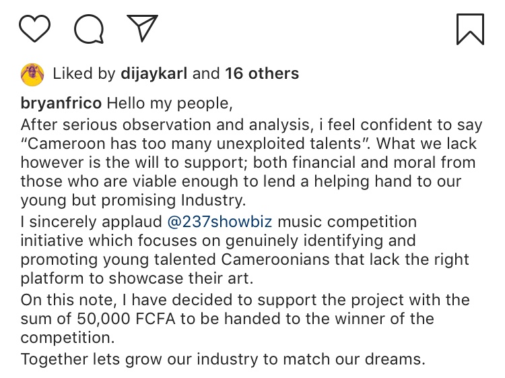Click the "initiative which focuses on genuinely identifying" line
This screenshot has height=378, width=505.
coord(217,241)
